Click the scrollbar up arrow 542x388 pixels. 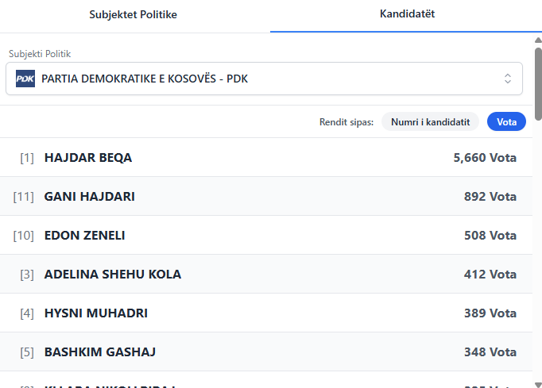(538, 40)
